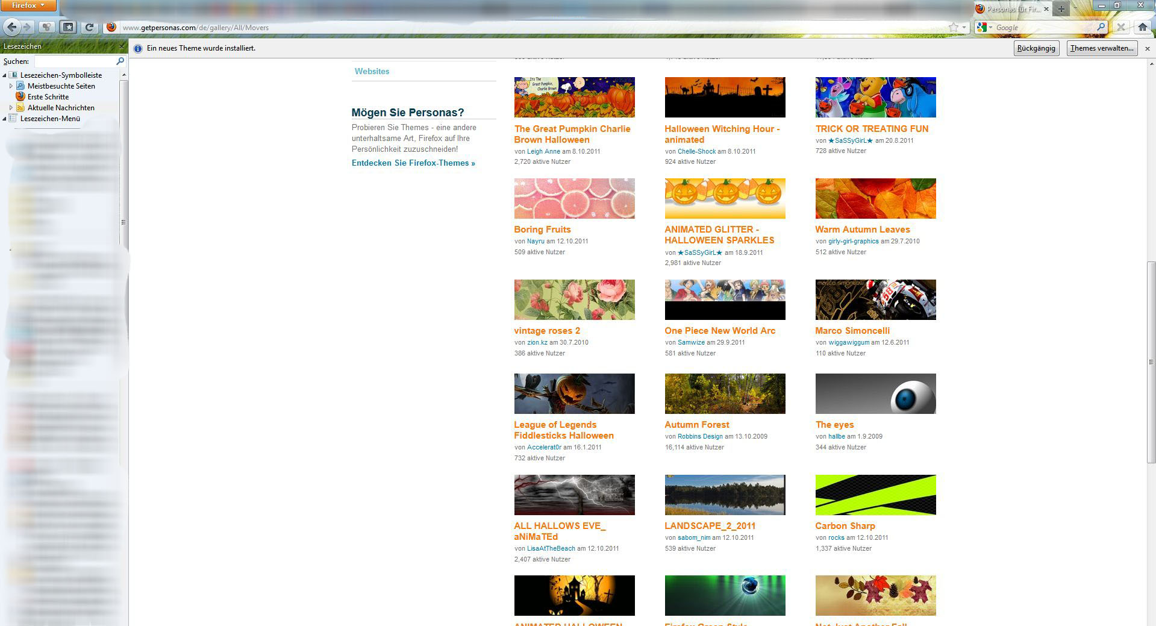Open author Robbins Design profile link
The height and width of the screenshot is (626, 1156).
coord(700,437)
